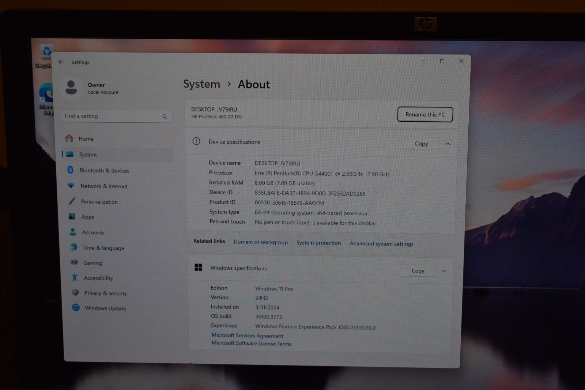
Task: Open System protection link
Action: pyautogui.click(x=318, y=243)
